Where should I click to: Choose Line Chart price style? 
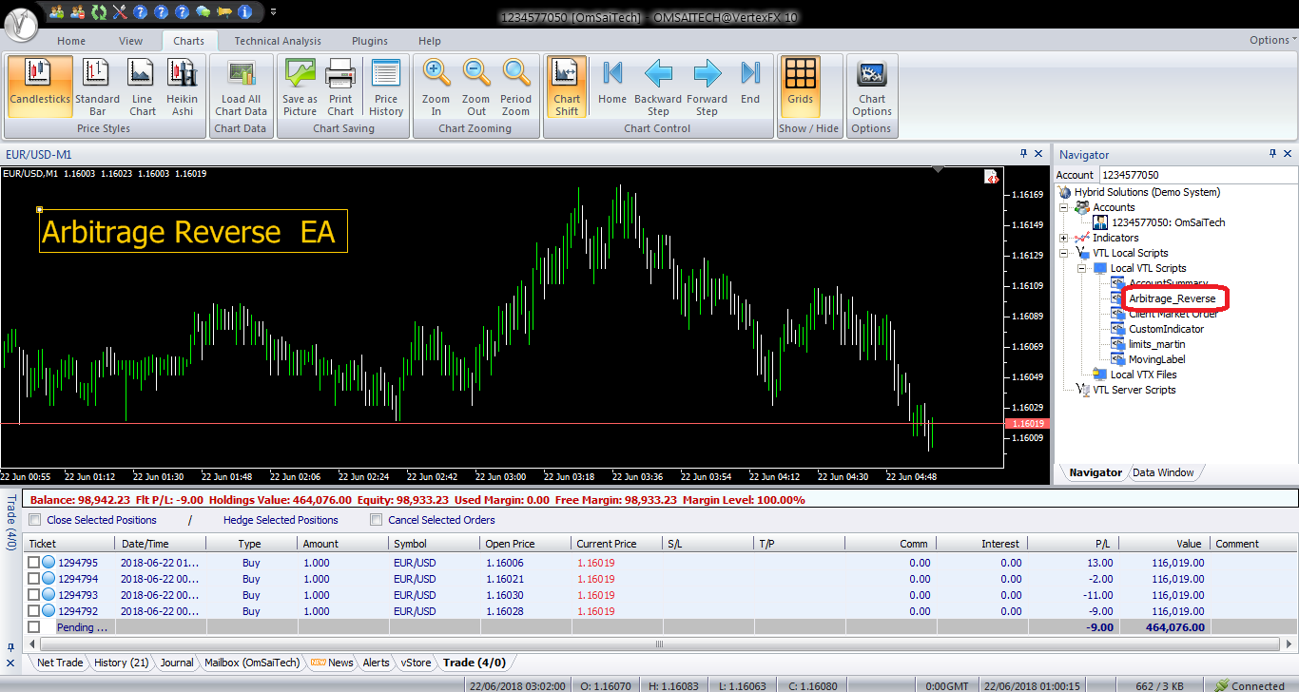point(142,86)
